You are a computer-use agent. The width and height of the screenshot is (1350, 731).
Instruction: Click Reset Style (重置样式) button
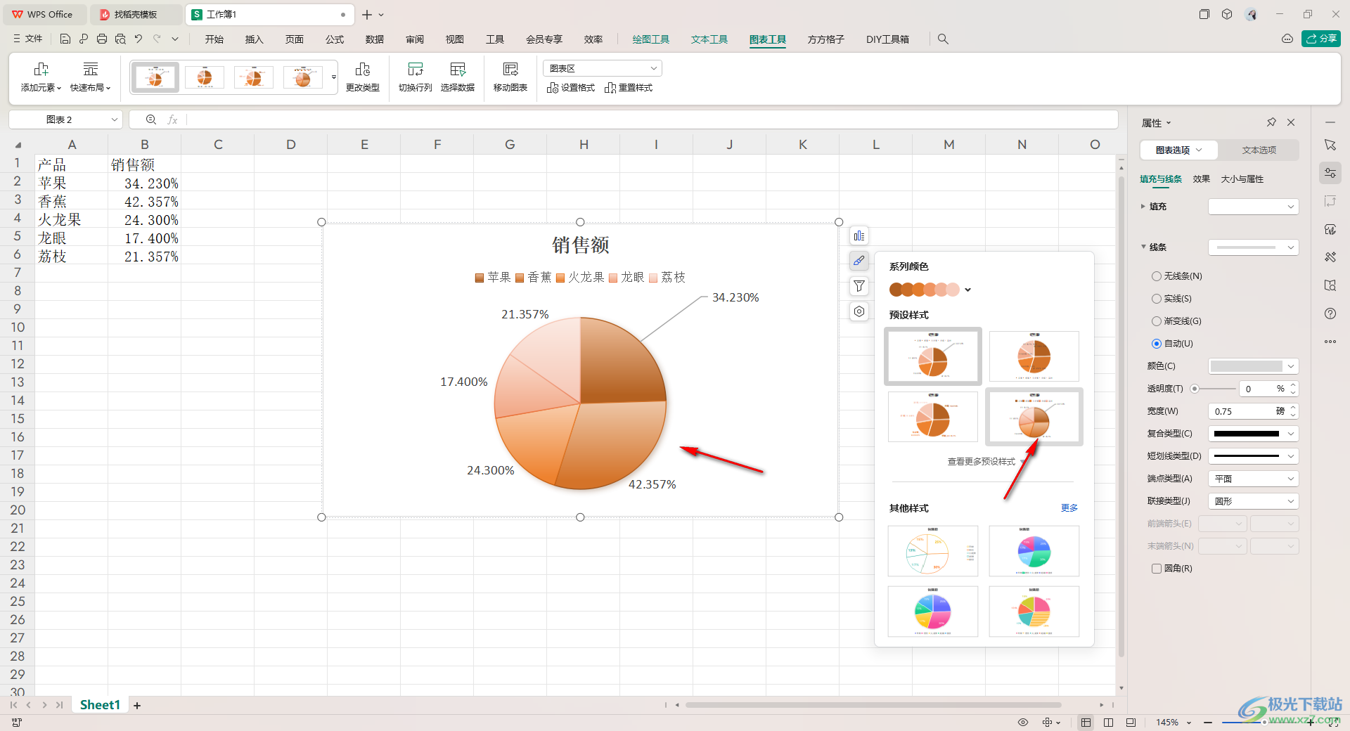point(629,88)
